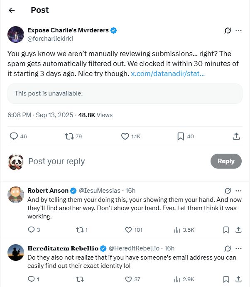
Task: Open Robert Anson's profile name link
Action: 48,191
